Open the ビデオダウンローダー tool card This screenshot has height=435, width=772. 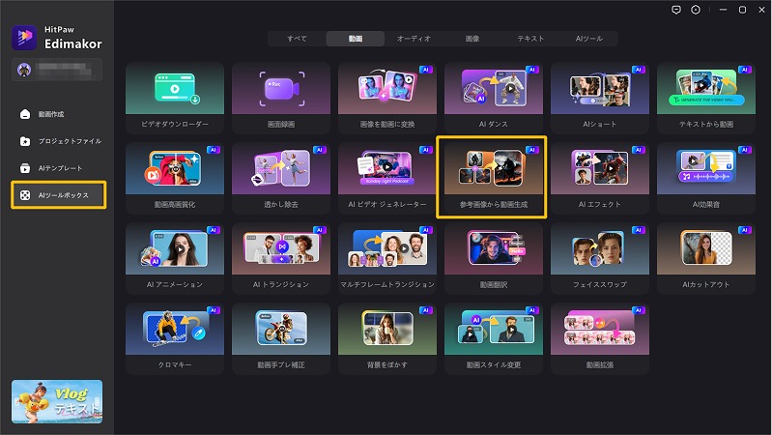175,98
